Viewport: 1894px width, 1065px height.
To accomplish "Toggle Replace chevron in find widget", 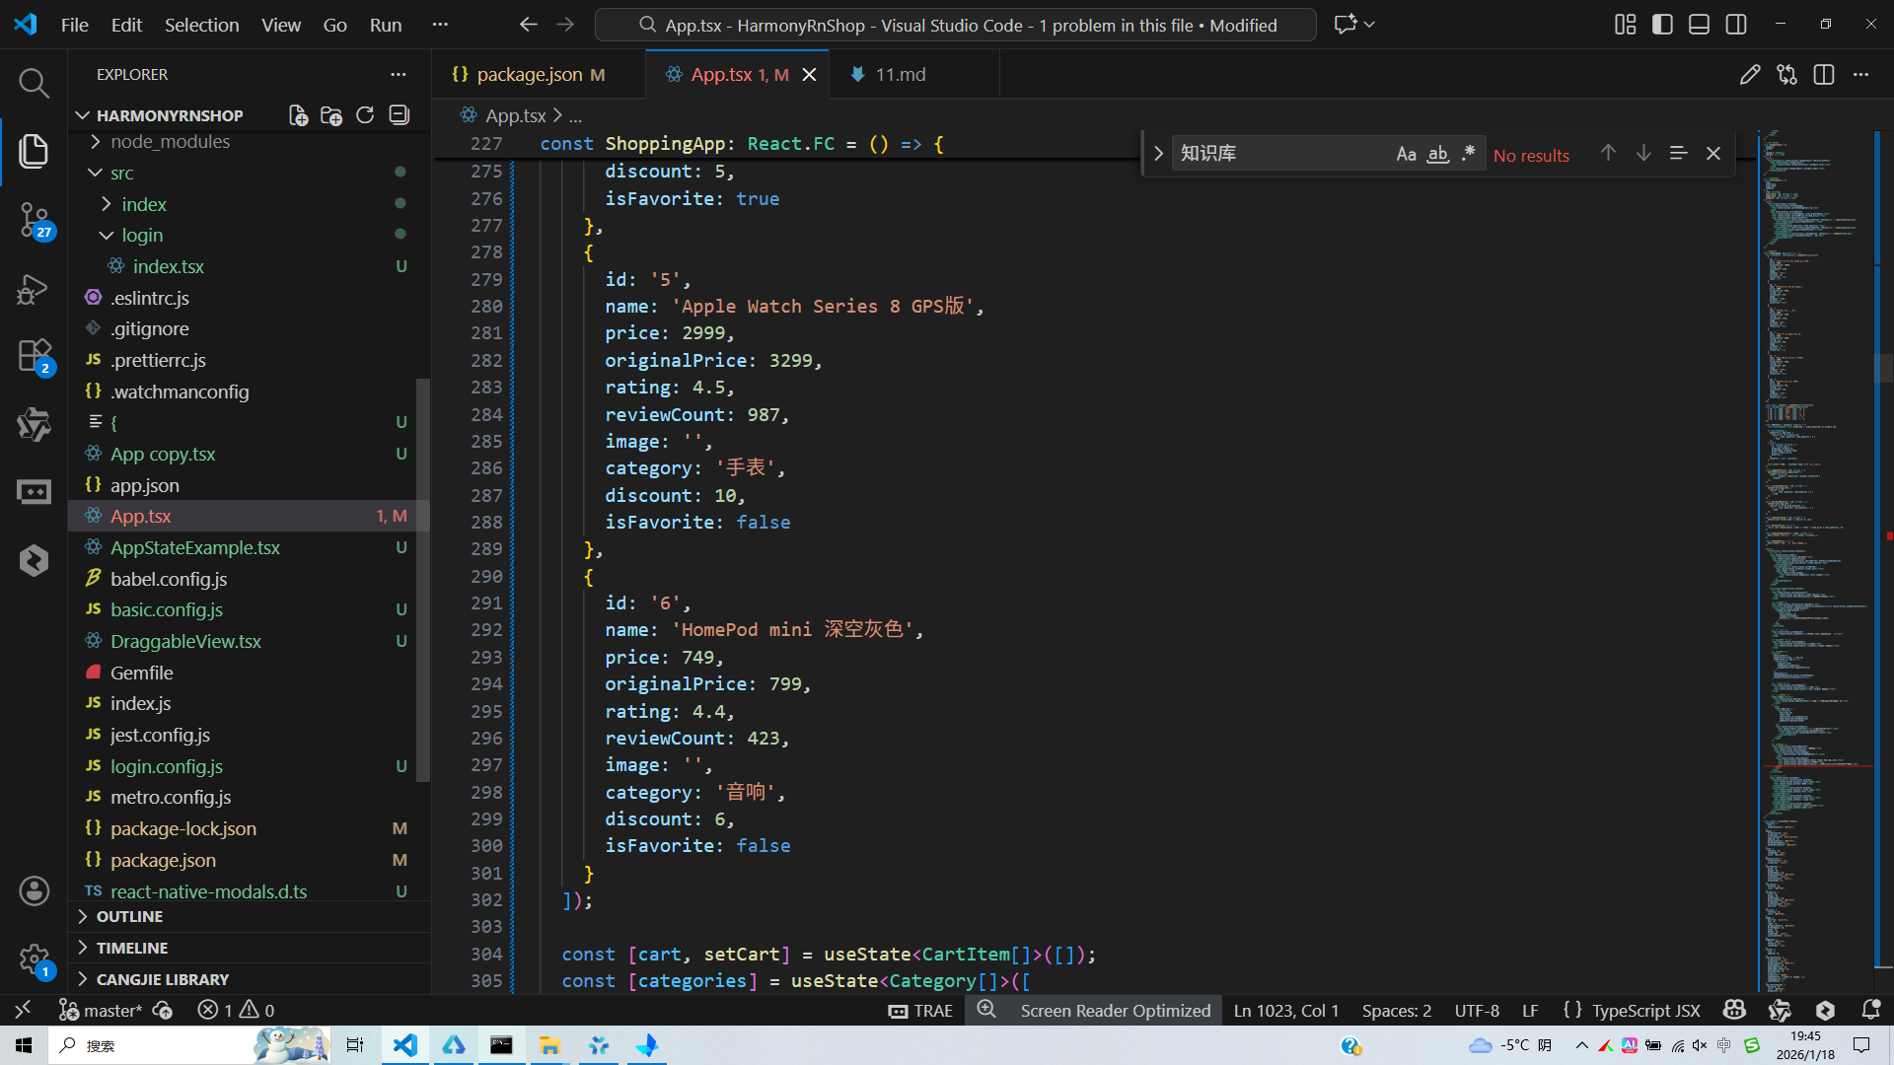I will click(x=1158, y=154).
